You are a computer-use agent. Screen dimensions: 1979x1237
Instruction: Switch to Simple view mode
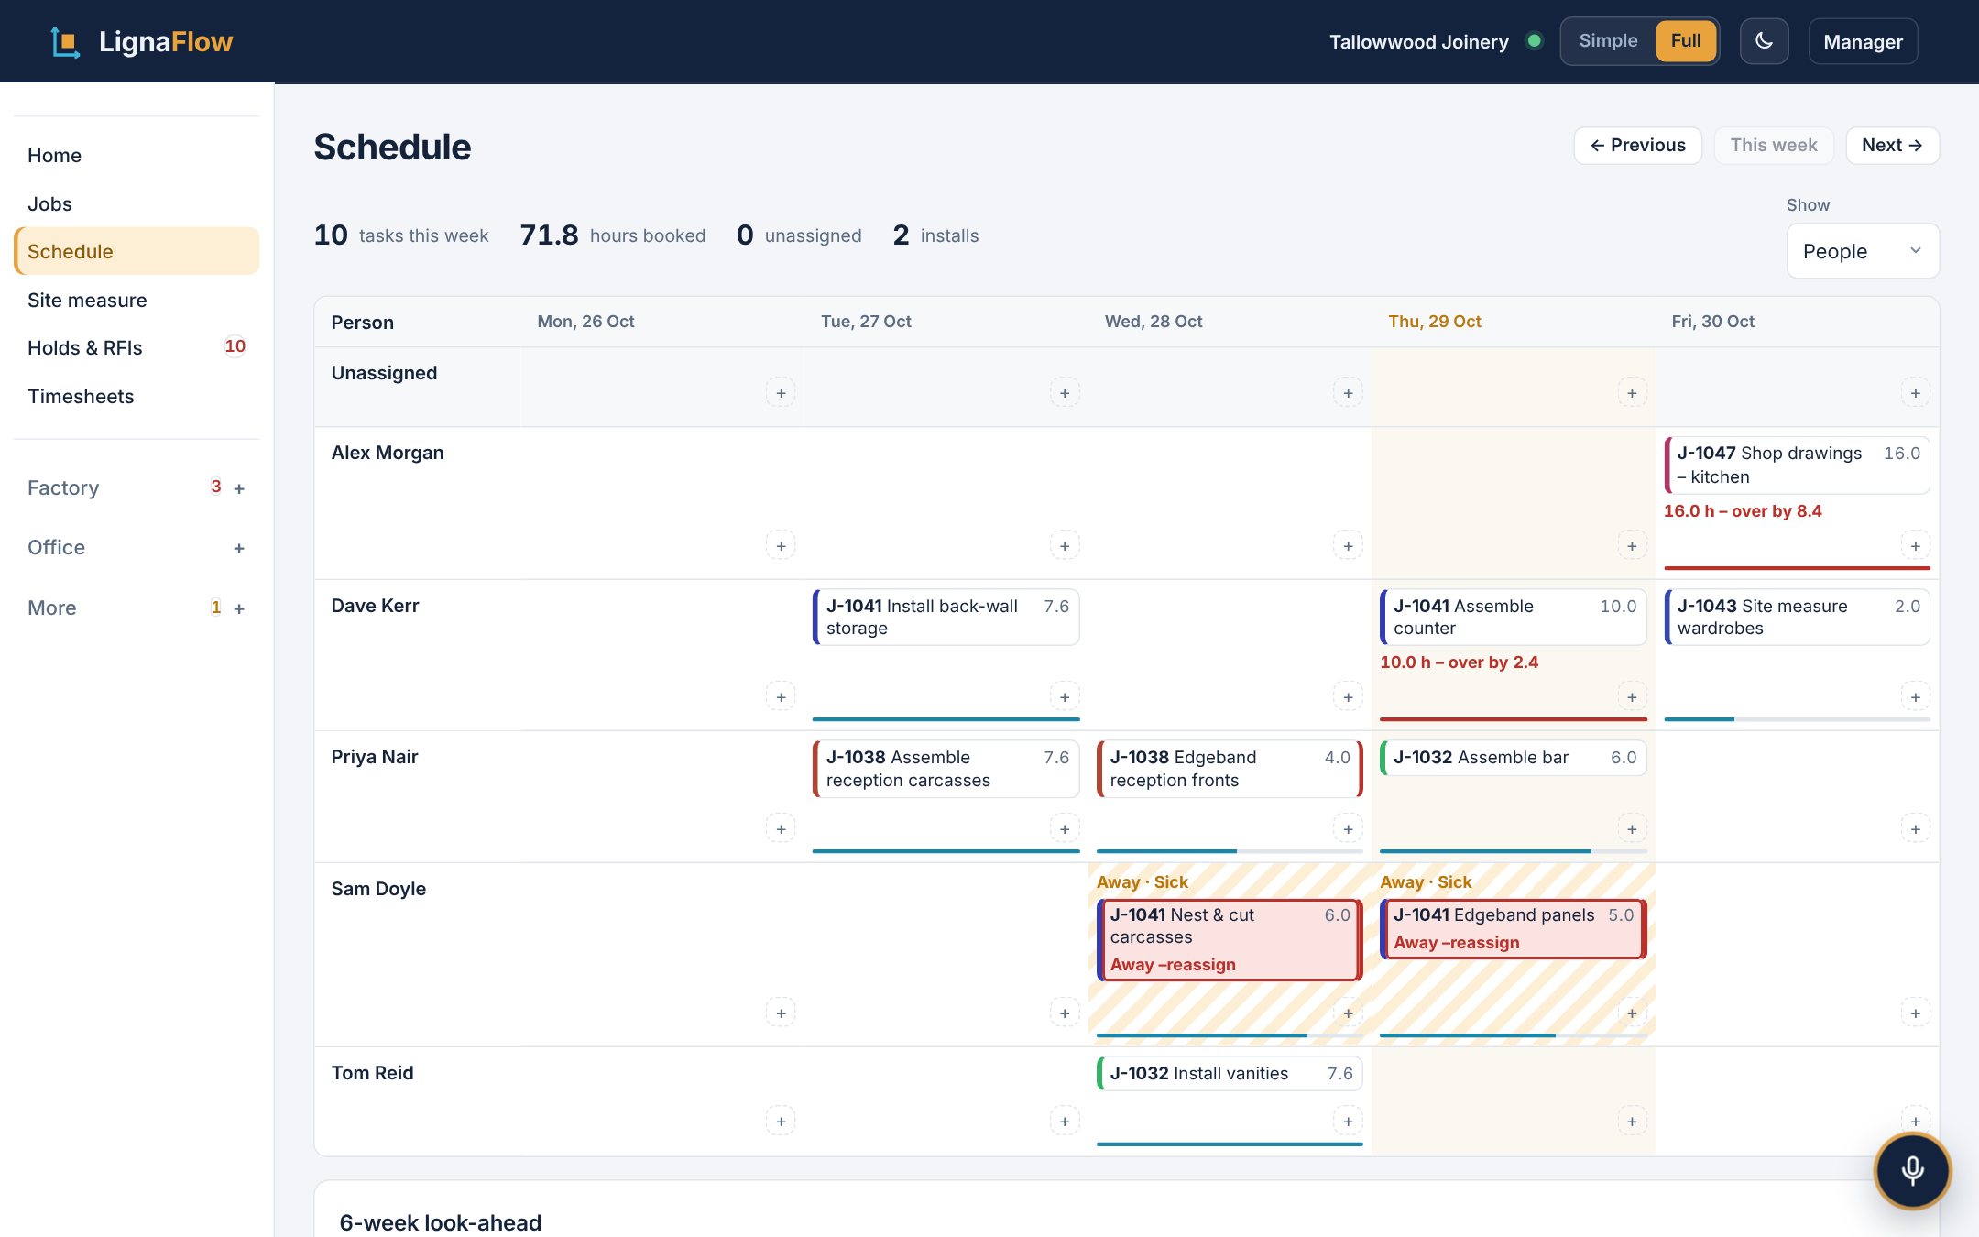[x=1608, y=41]
